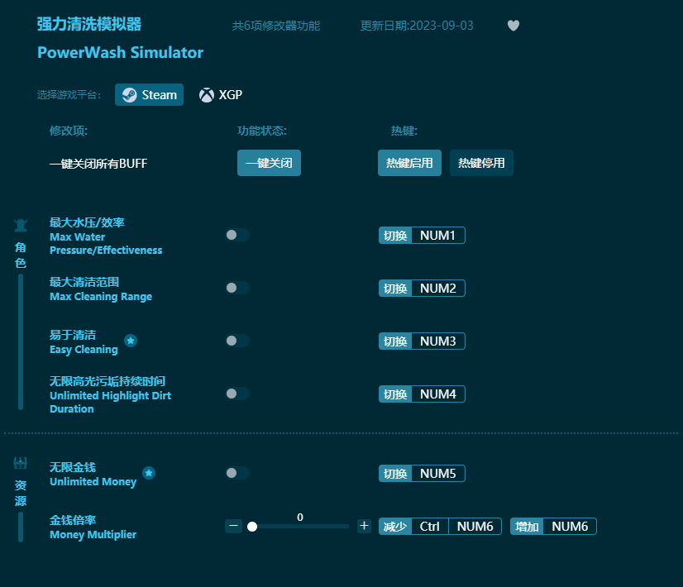Click the character category icon above 角色

coord(21,225)
